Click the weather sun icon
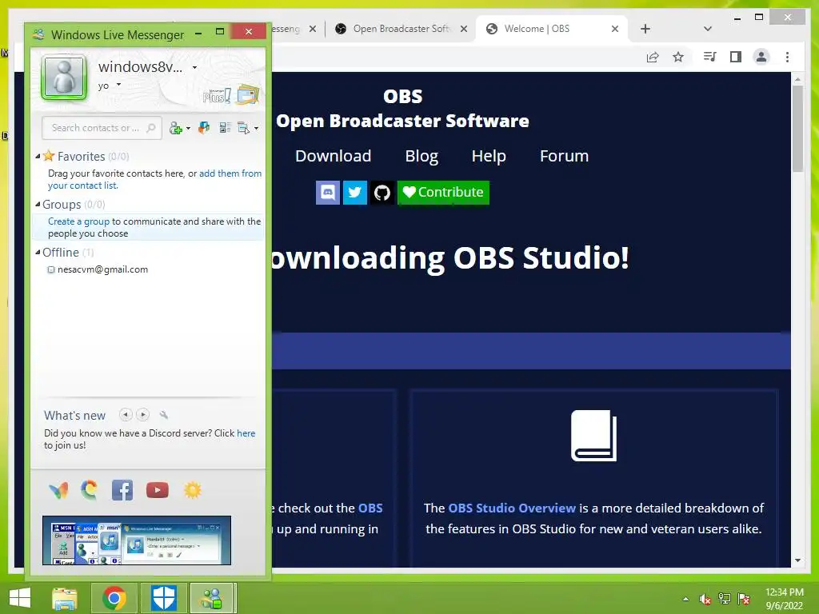 [x=192, y=490]
